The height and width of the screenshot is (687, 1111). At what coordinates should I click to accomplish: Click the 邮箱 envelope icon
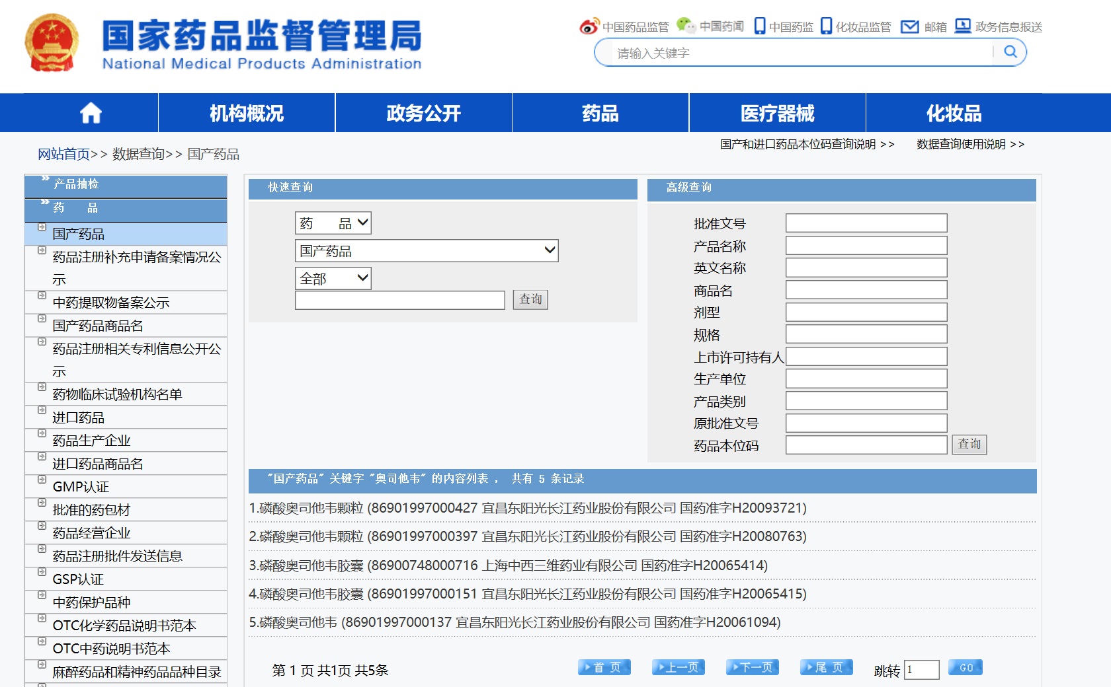[x=910, y=26]
